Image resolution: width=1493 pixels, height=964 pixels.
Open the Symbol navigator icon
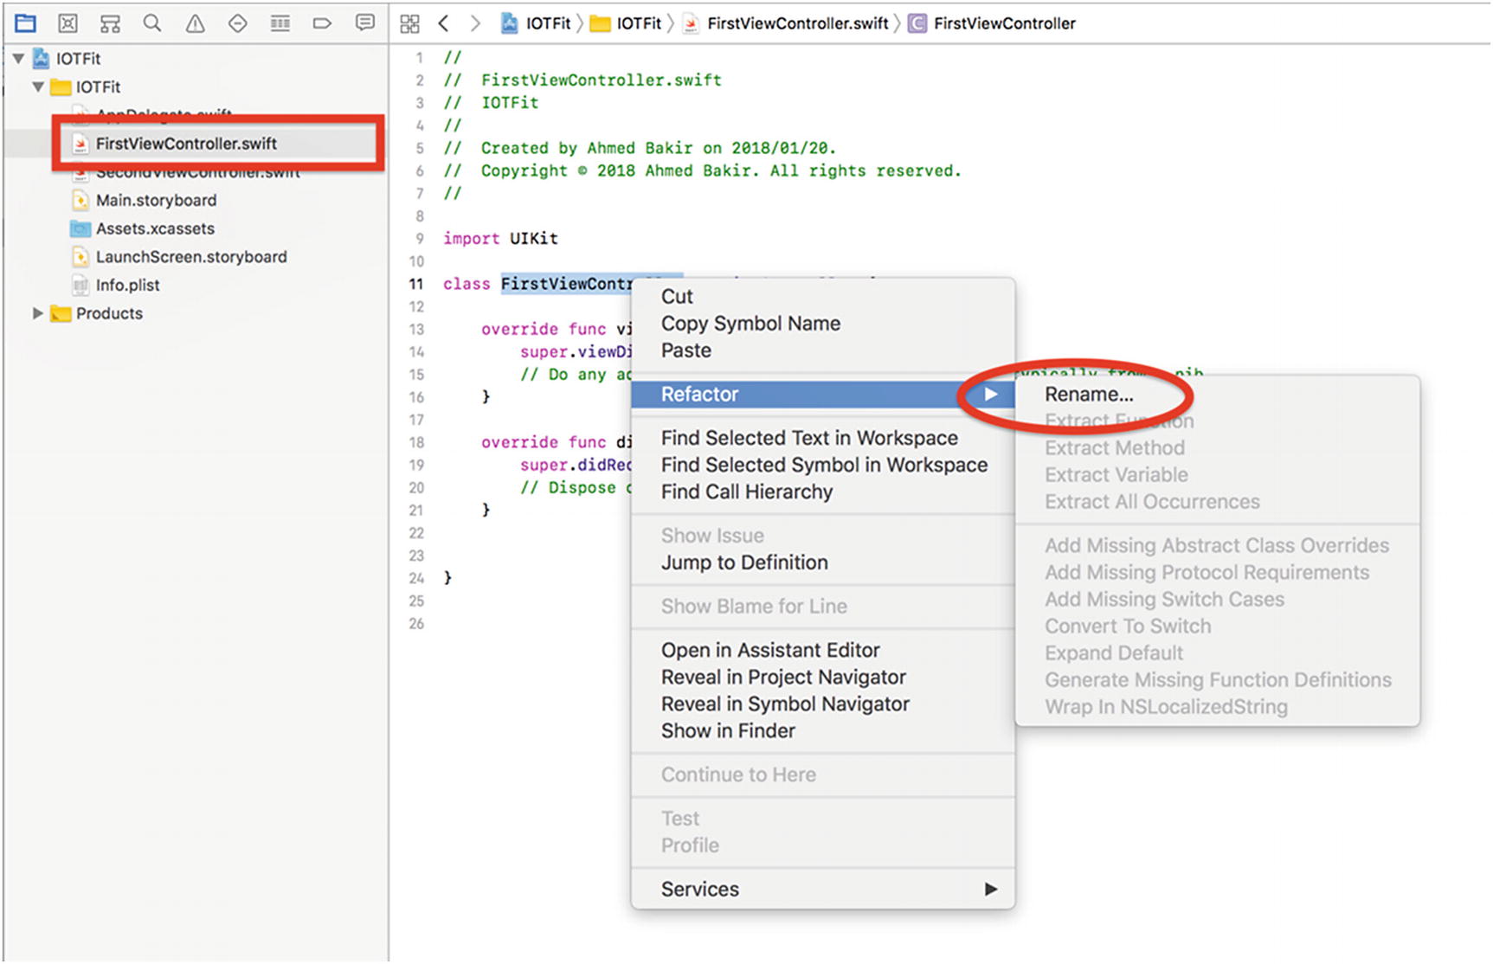pyautogui.click(x=110, y=23)
